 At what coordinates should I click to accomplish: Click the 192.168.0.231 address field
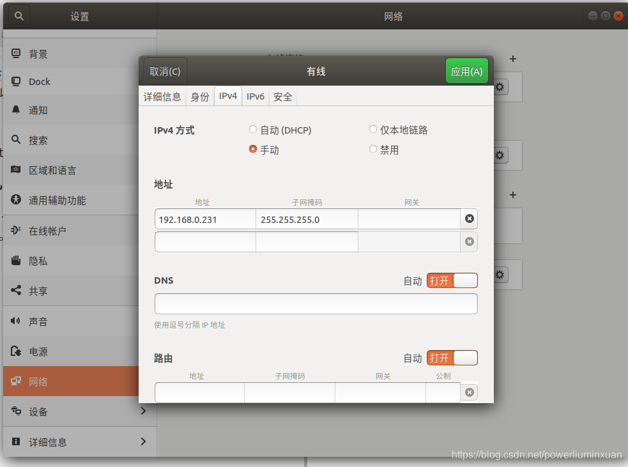click(x=206, y=219)
